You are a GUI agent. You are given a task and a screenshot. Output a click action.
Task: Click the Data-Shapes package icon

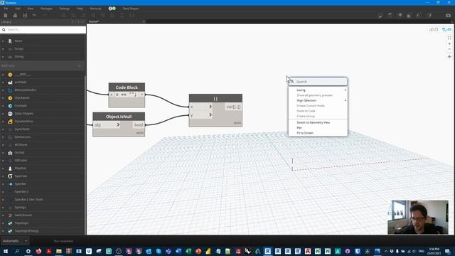[10, 114]
